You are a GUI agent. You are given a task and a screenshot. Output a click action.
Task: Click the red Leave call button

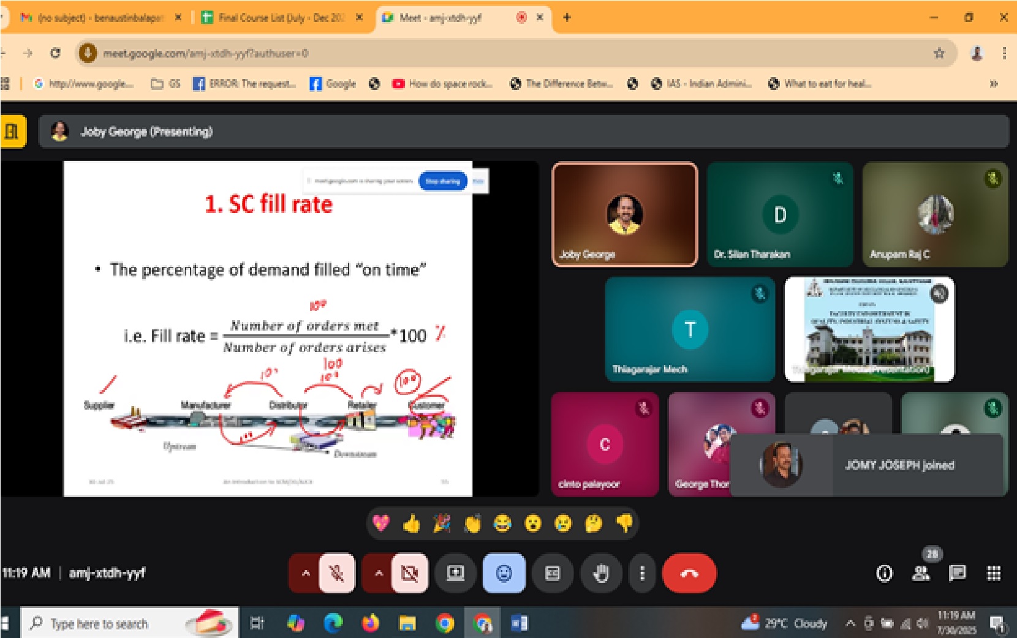689,573
